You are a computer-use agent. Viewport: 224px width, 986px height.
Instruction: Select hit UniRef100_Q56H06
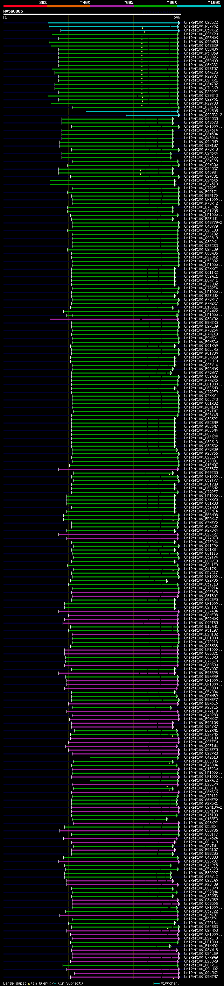coord(201,38)
